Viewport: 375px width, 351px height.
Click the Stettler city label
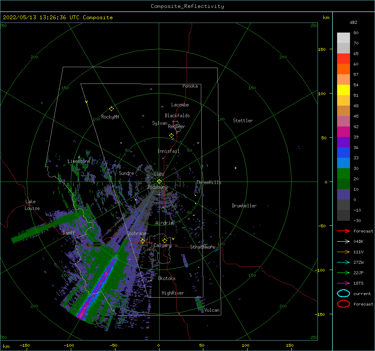pyautogui.click(x=243, y=121)
